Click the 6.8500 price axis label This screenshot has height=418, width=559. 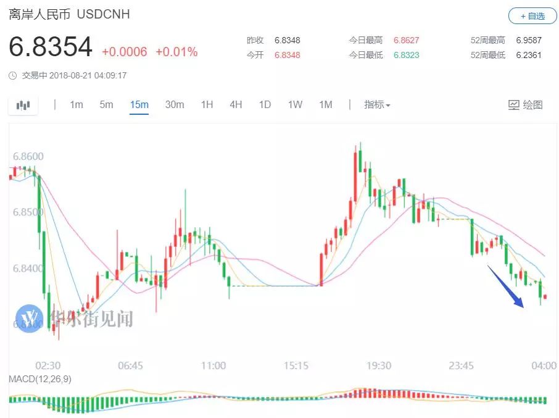point(28,212)
